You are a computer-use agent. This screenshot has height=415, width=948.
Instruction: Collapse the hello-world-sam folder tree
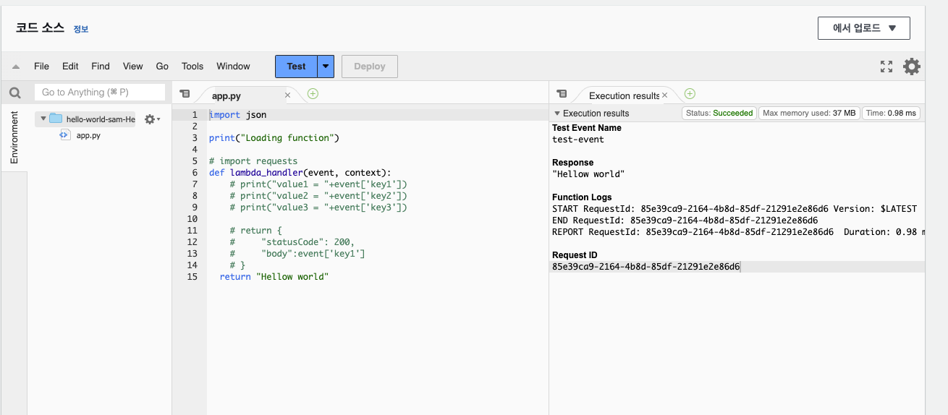click(43, 119)
